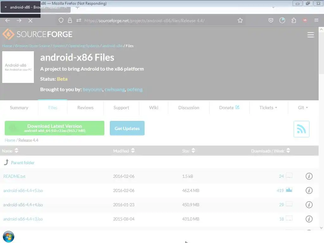This screenshot has width=324, height=243.
Task: Select the android-x86 browser tab
Action: 35,8
